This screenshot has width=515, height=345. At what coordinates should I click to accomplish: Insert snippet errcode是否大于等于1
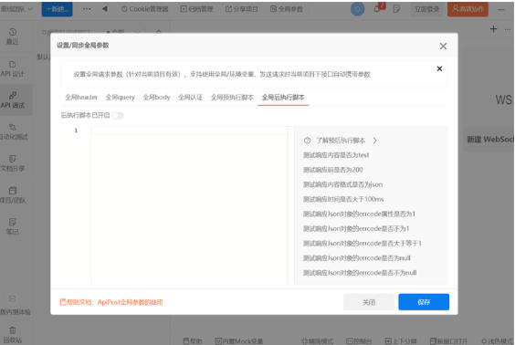point(362,244)
